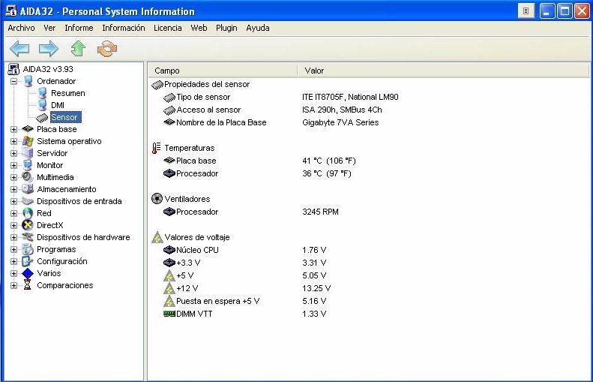Click the Red network globe icon
593x382 pixels.
28,213
